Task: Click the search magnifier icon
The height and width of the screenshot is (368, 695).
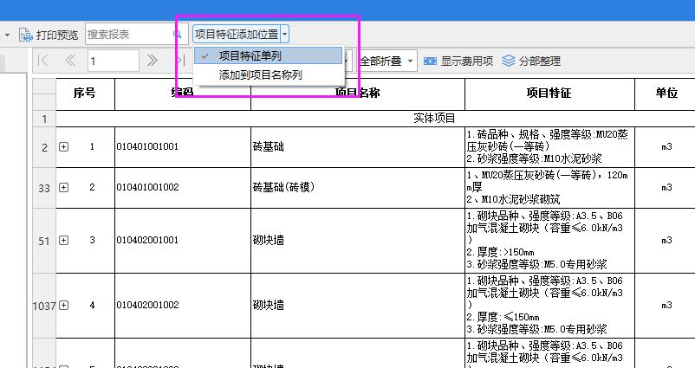Action: pos(178,34)
